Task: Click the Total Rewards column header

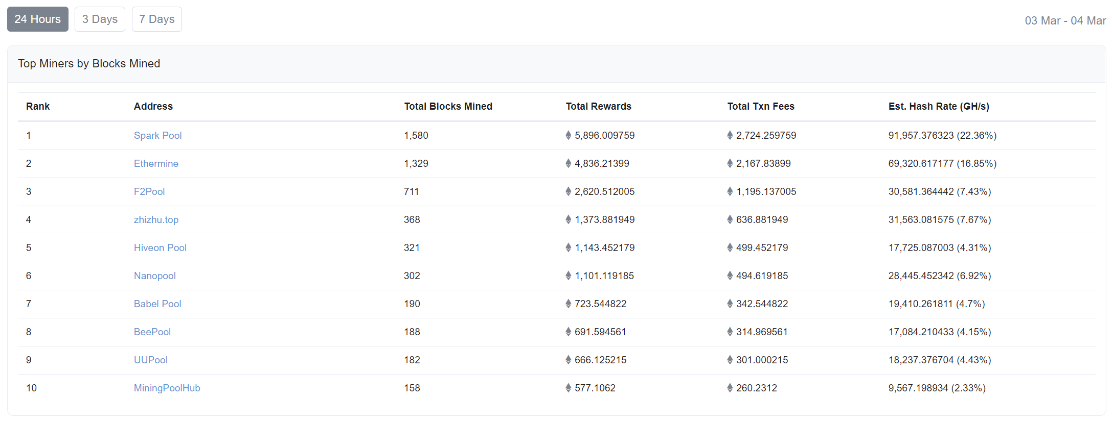Action: pyautogui.click(x=599, y=107)
